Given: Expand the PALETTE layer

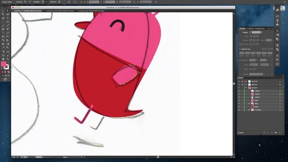Looking at the screenshot, I should [246, 81].
